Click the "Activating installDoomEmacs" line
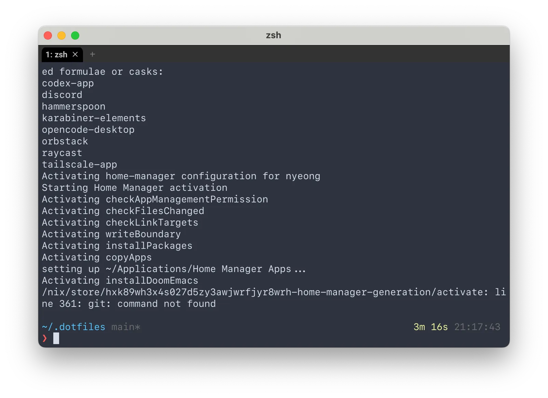This screenshot has width=548, height=398. coord(120,281)
